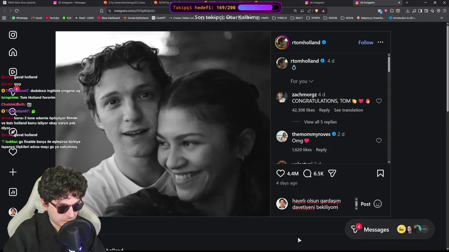Open the THREEJS bookmarks folder

[x=280, y=18]
